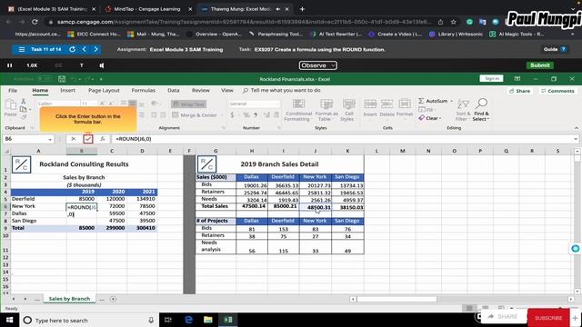The width and height of the screenshot is (582, 327).
Task: Toggle the AutoSave switch
Action: click(x=45, y=79)
